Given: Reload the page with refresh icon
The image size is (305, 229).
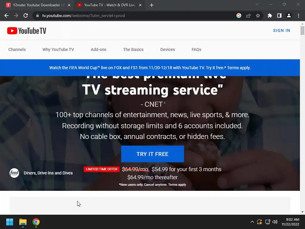Looking at the screenshot, I should click(26, 16).
